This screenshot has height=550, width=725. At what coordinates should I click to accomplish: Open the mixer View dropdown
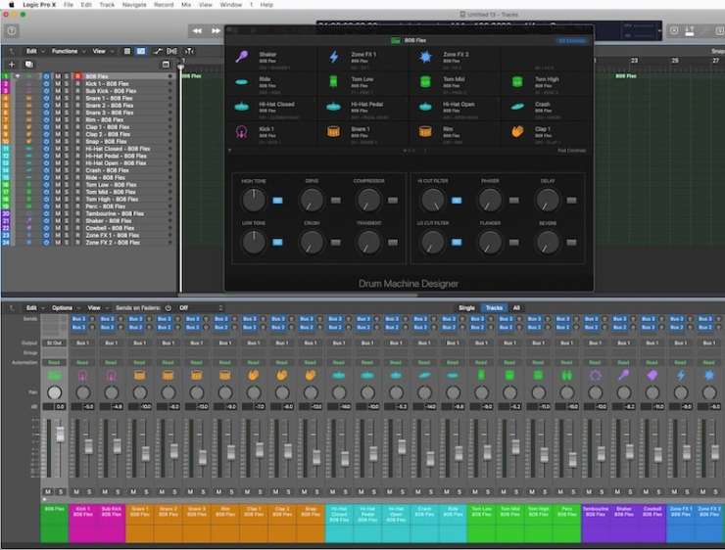pos(97,308)
